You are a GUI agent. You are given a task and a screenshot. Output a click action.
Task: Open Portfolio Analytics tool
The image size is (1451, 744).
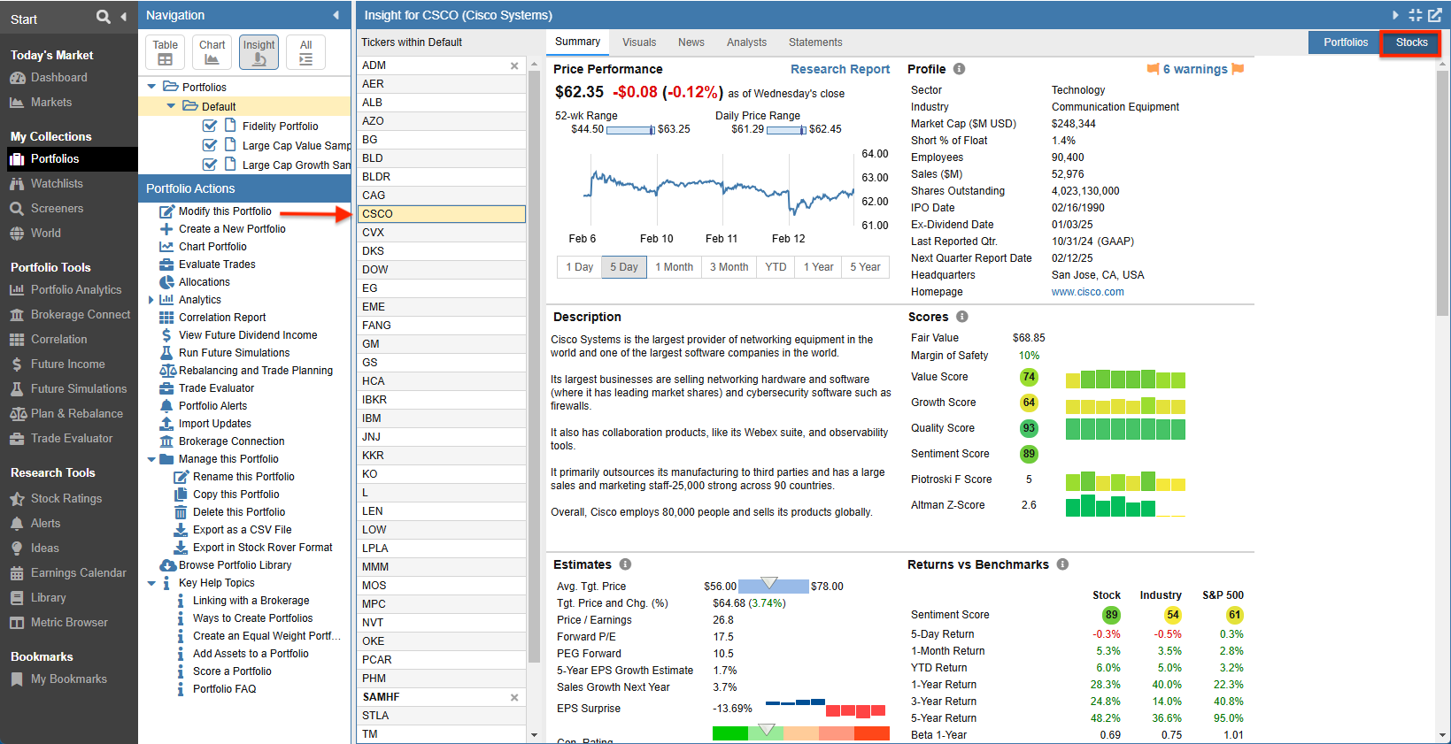tap(76, 290)
